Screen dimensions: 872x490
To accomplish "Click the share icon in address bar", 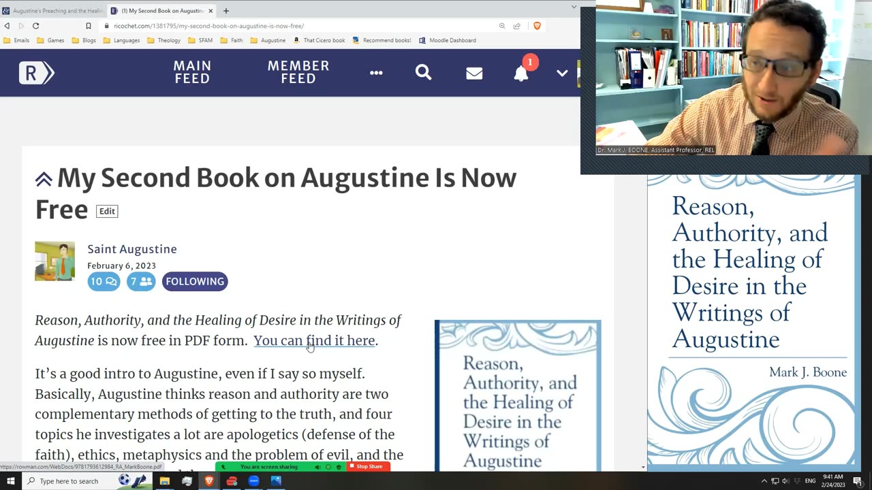I will [517, 26].
